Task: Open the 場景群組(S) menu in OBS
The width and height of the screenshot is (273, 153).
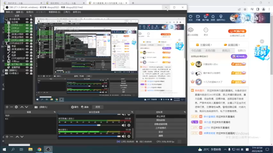Action: pyautogui.click(x=55, y=12)
